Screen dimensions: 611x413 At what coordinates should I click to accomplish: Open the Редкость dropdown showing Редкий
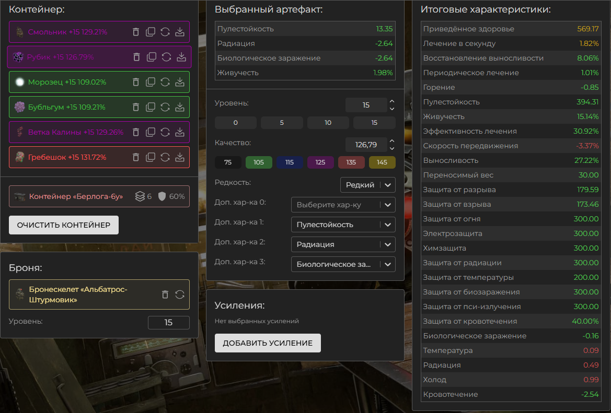point(368,185)
